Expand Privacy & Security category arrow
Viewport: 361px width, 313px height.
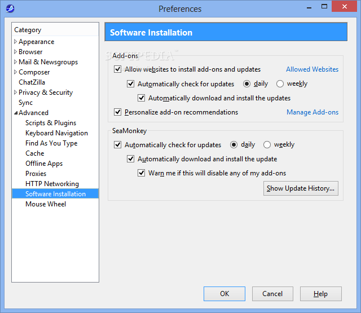pyautogui.click(x=15, y=92)
